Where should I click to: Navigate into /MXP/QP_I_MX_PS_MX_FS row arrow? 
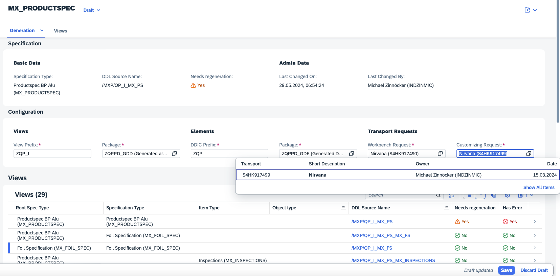click(x=535, y=235)
